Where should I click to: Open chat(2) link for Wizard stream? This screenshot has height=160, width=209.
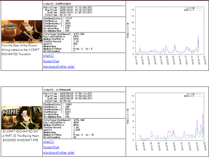[x=48, y=56]
